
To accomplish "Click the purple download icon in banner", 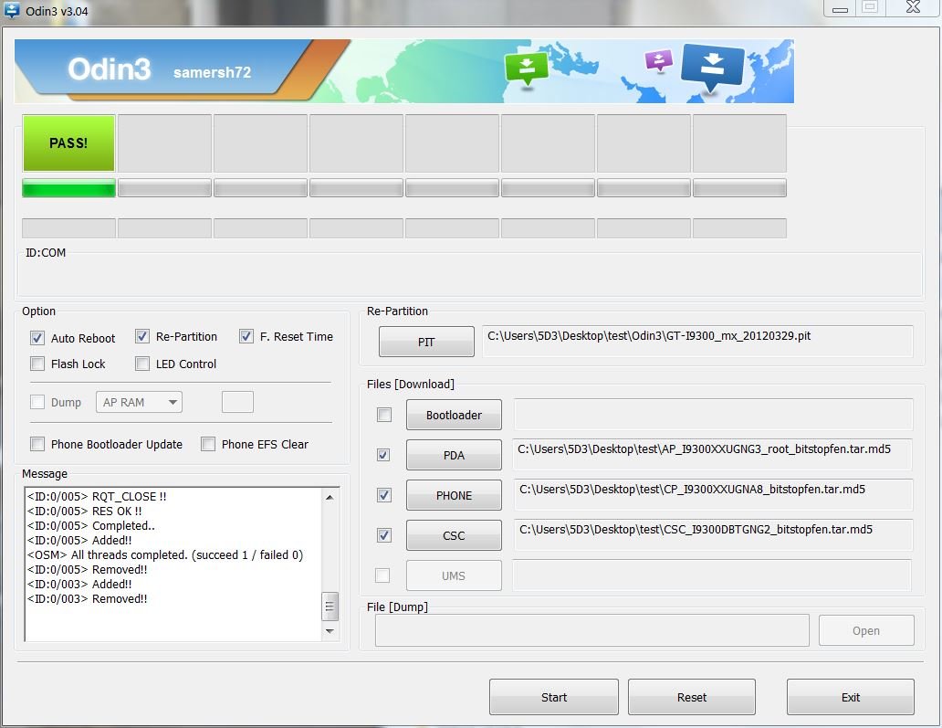I will (x=658, y=60).
